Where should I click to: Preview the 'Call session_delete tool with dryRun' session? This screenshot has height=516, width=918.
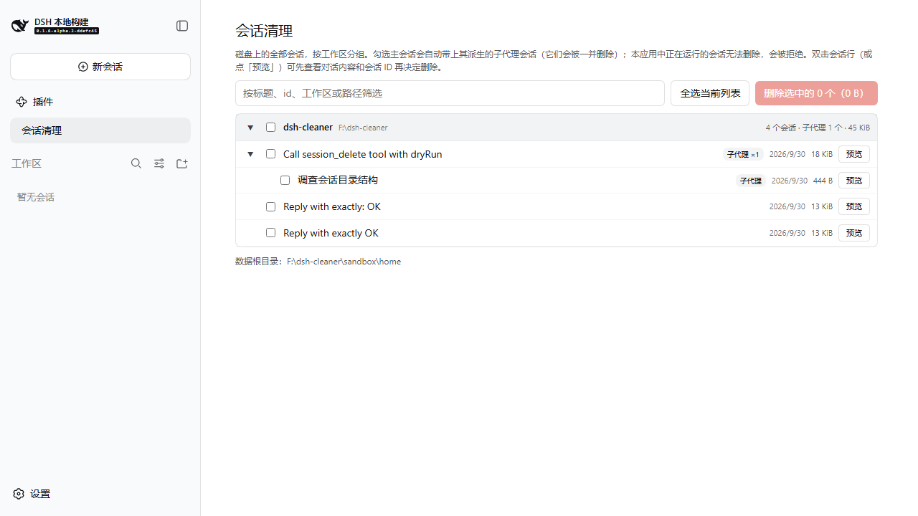[x=853, y=154]
